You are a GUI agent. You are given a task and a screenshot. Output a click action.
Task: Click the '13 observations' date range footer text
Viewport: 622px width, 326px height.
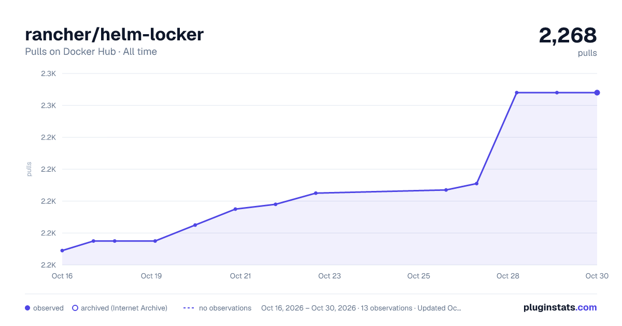point(361,308)
